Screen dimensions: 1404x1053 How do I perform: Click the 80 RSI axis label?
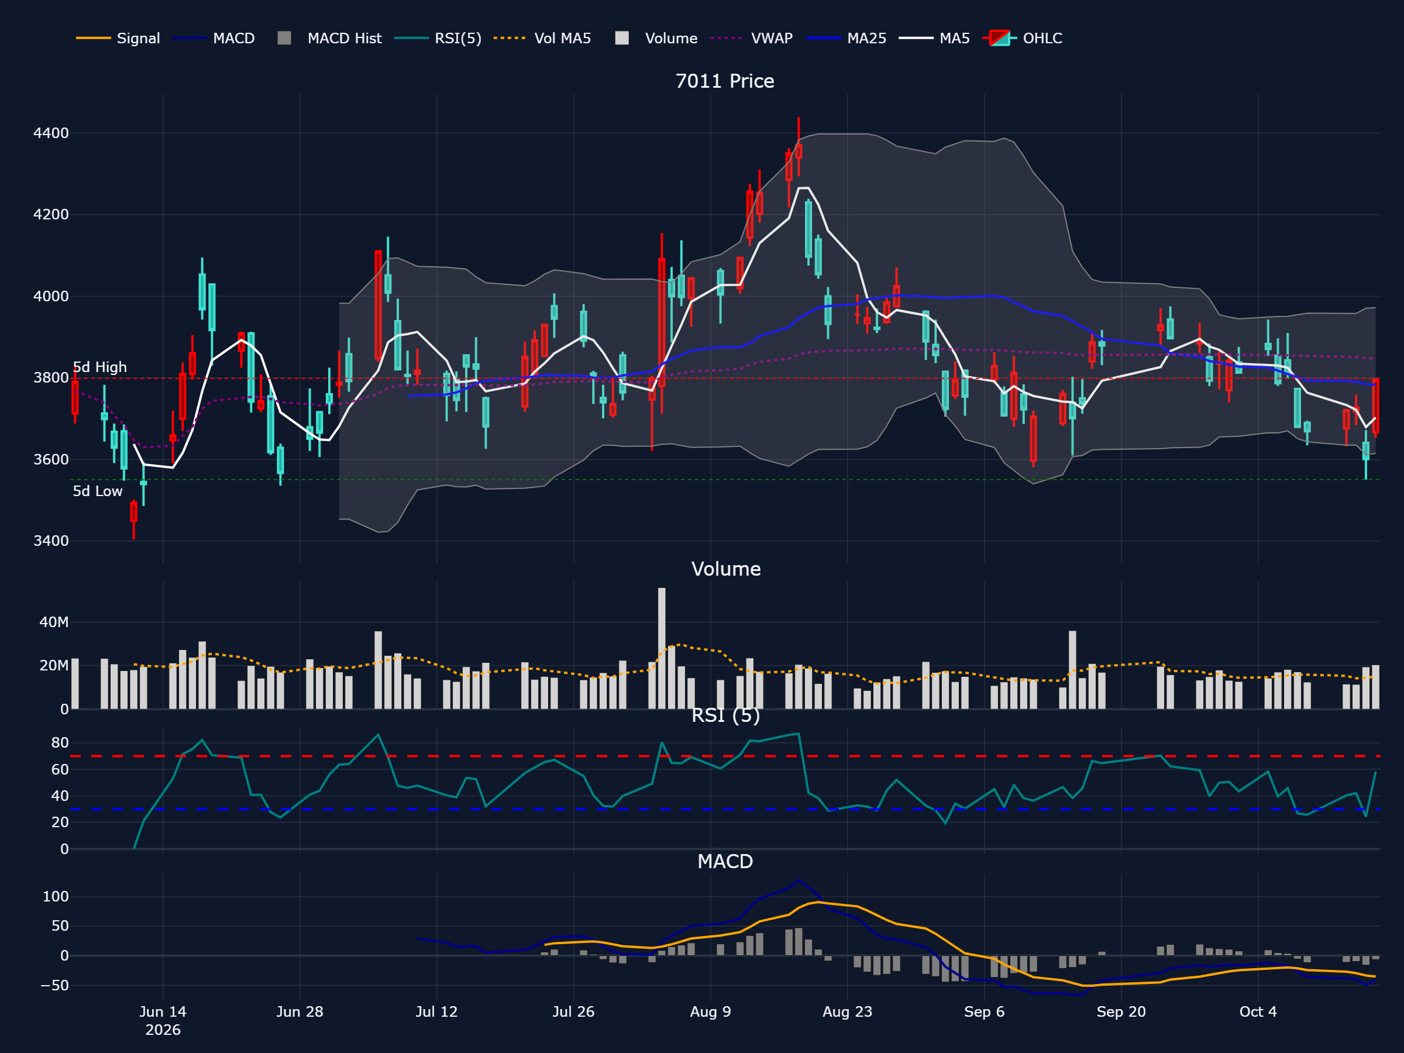tap(60, 742)
